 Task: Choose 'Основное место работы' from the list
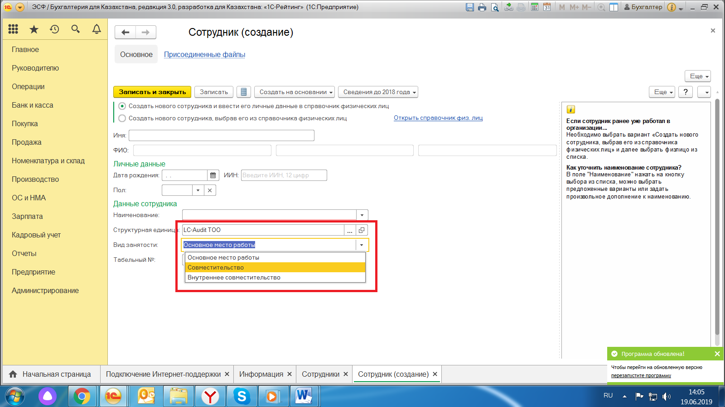pos(275,258)
